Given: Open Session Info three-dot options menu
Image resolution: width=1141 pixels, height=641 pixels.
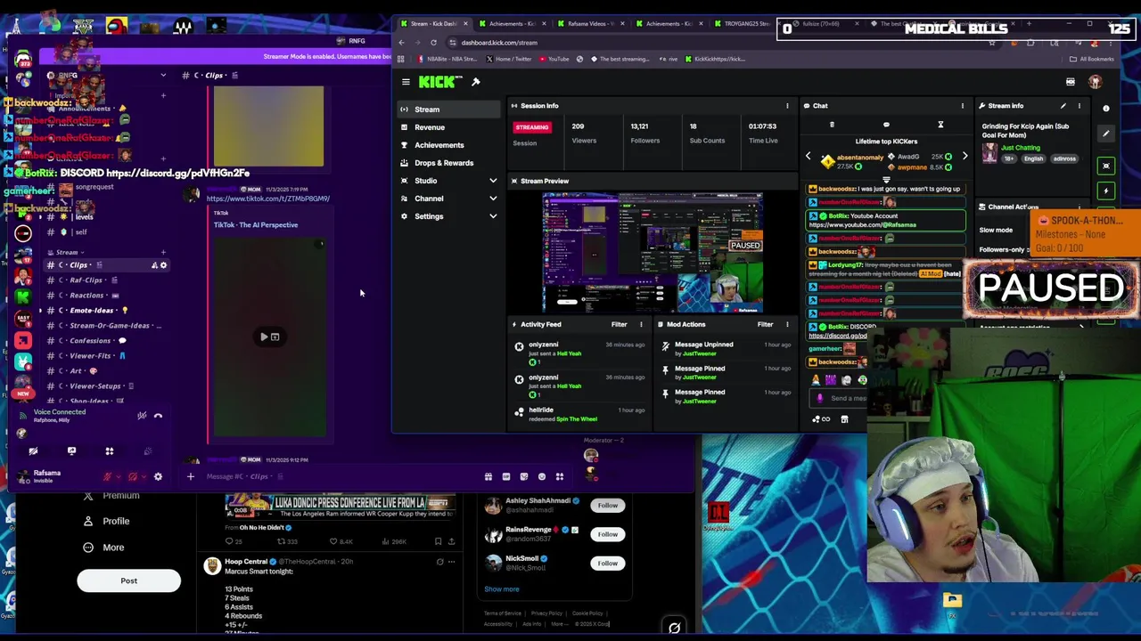Looking at the screenshot, I should click(x=787, y=106).
